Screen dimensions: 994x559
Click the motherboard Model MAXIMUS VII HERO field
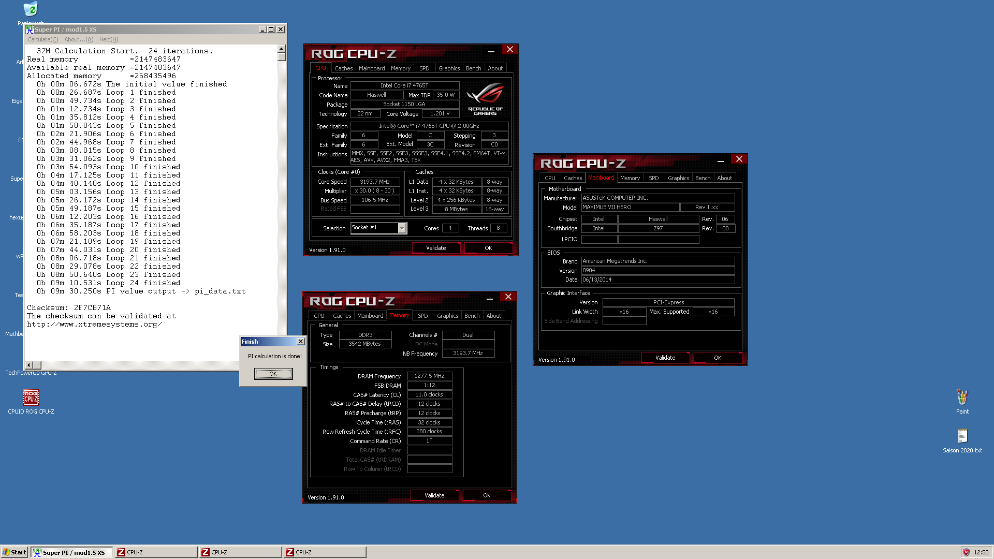(x=630, y=207)
